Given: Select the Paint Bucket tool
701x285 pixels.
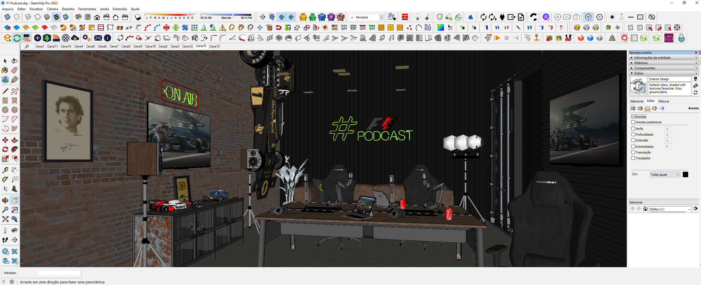Looking at the screenshot, I should click(5, 70).
